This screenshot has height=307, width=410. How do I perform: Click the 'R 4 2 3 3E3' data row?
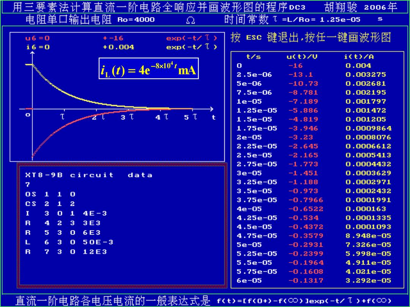tap(63, 223)
